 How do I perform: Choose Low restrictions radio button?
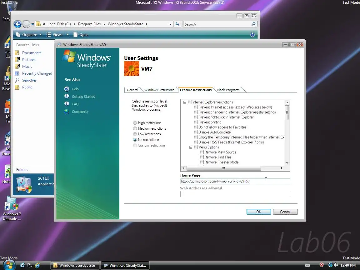coord(135,134)
